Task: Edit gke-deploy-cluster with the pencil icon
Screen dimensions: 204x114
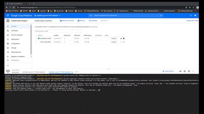Action: click(x=121, y=38)
